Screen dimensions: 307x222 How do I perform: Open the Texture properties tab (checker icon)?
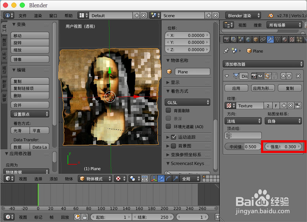pyautogui.click(x=292, y=39)
